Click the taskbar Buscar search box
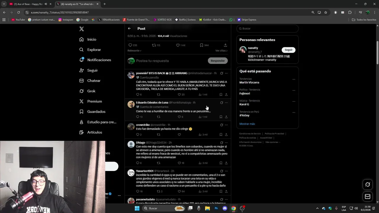The height and width of the screenshot is (213, 379). [164, 208]
